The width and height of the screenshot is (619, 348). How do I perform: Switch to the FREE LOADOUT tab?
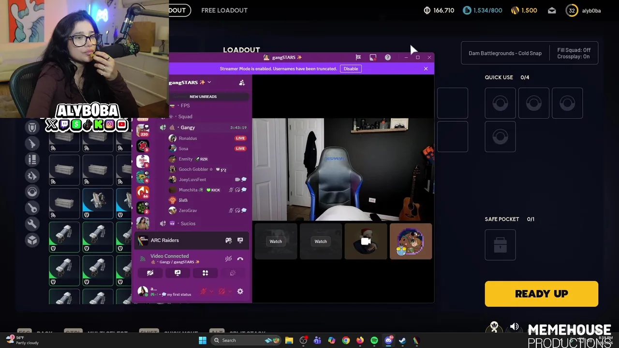[224, 10]
